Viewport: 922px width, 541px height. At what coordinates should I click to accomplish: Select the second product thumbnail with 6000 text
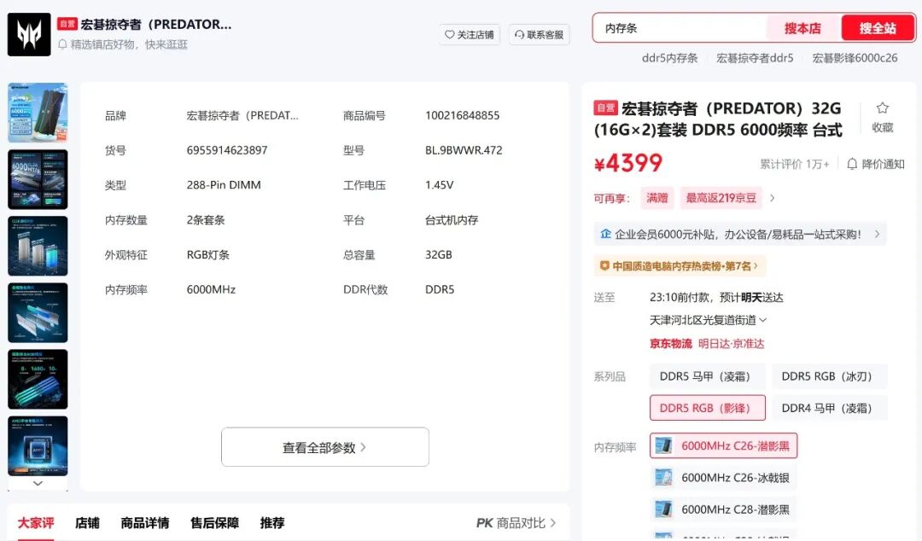(x=38, y=179)
